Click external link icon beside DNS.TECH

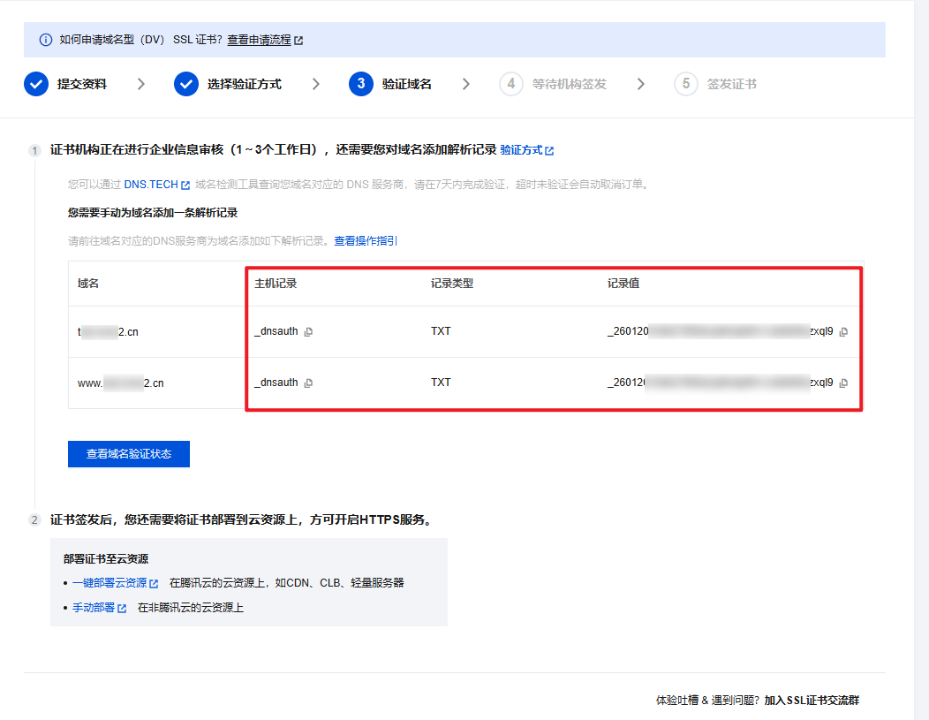[x=185, y=185]
